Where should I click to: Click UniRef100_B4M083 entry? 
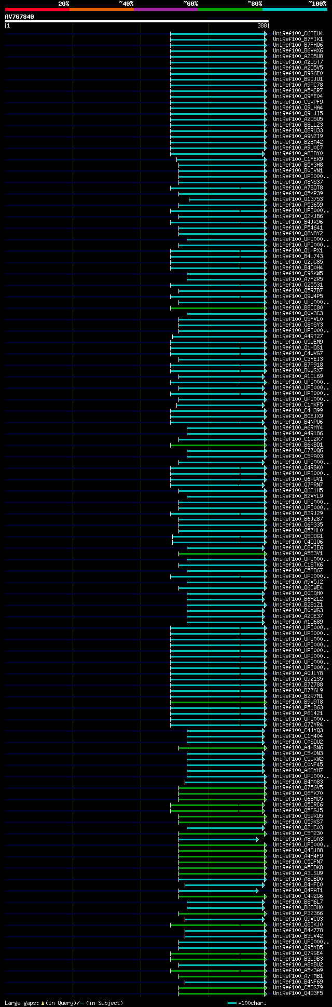coord(298,782)
